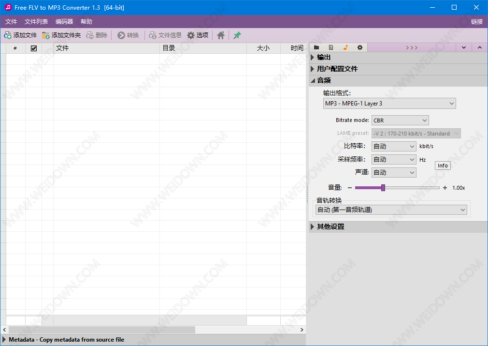
Task: Sort by the 大小 column header
Action: tap(263, 48)
